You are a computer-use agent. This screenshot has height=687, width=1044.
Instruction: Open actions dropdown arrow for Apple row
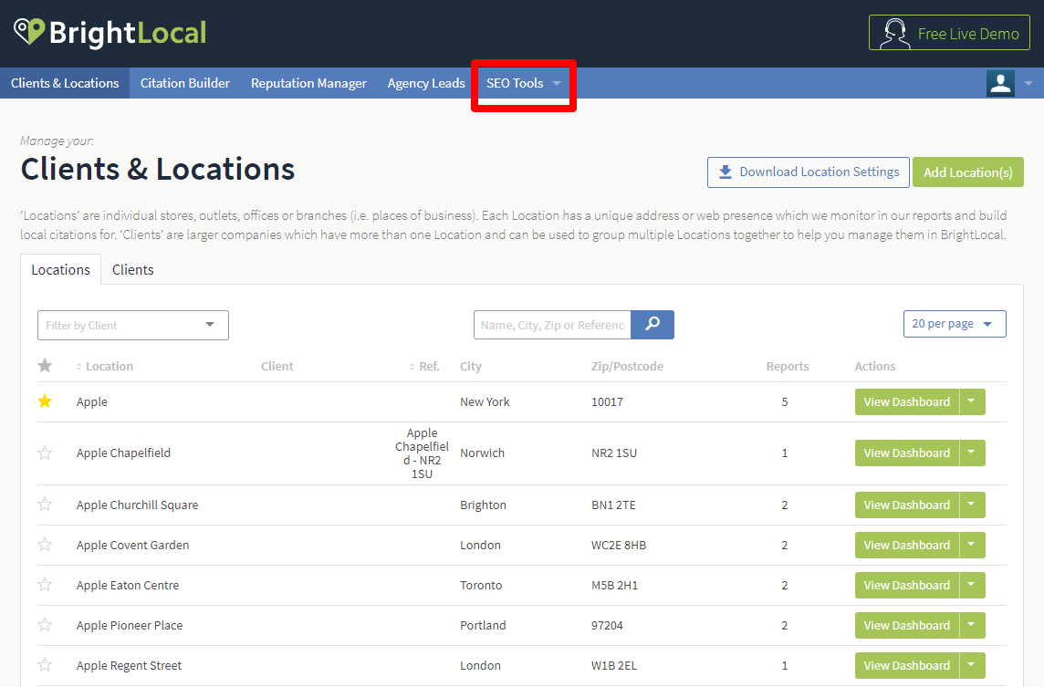tap(972, 401)
